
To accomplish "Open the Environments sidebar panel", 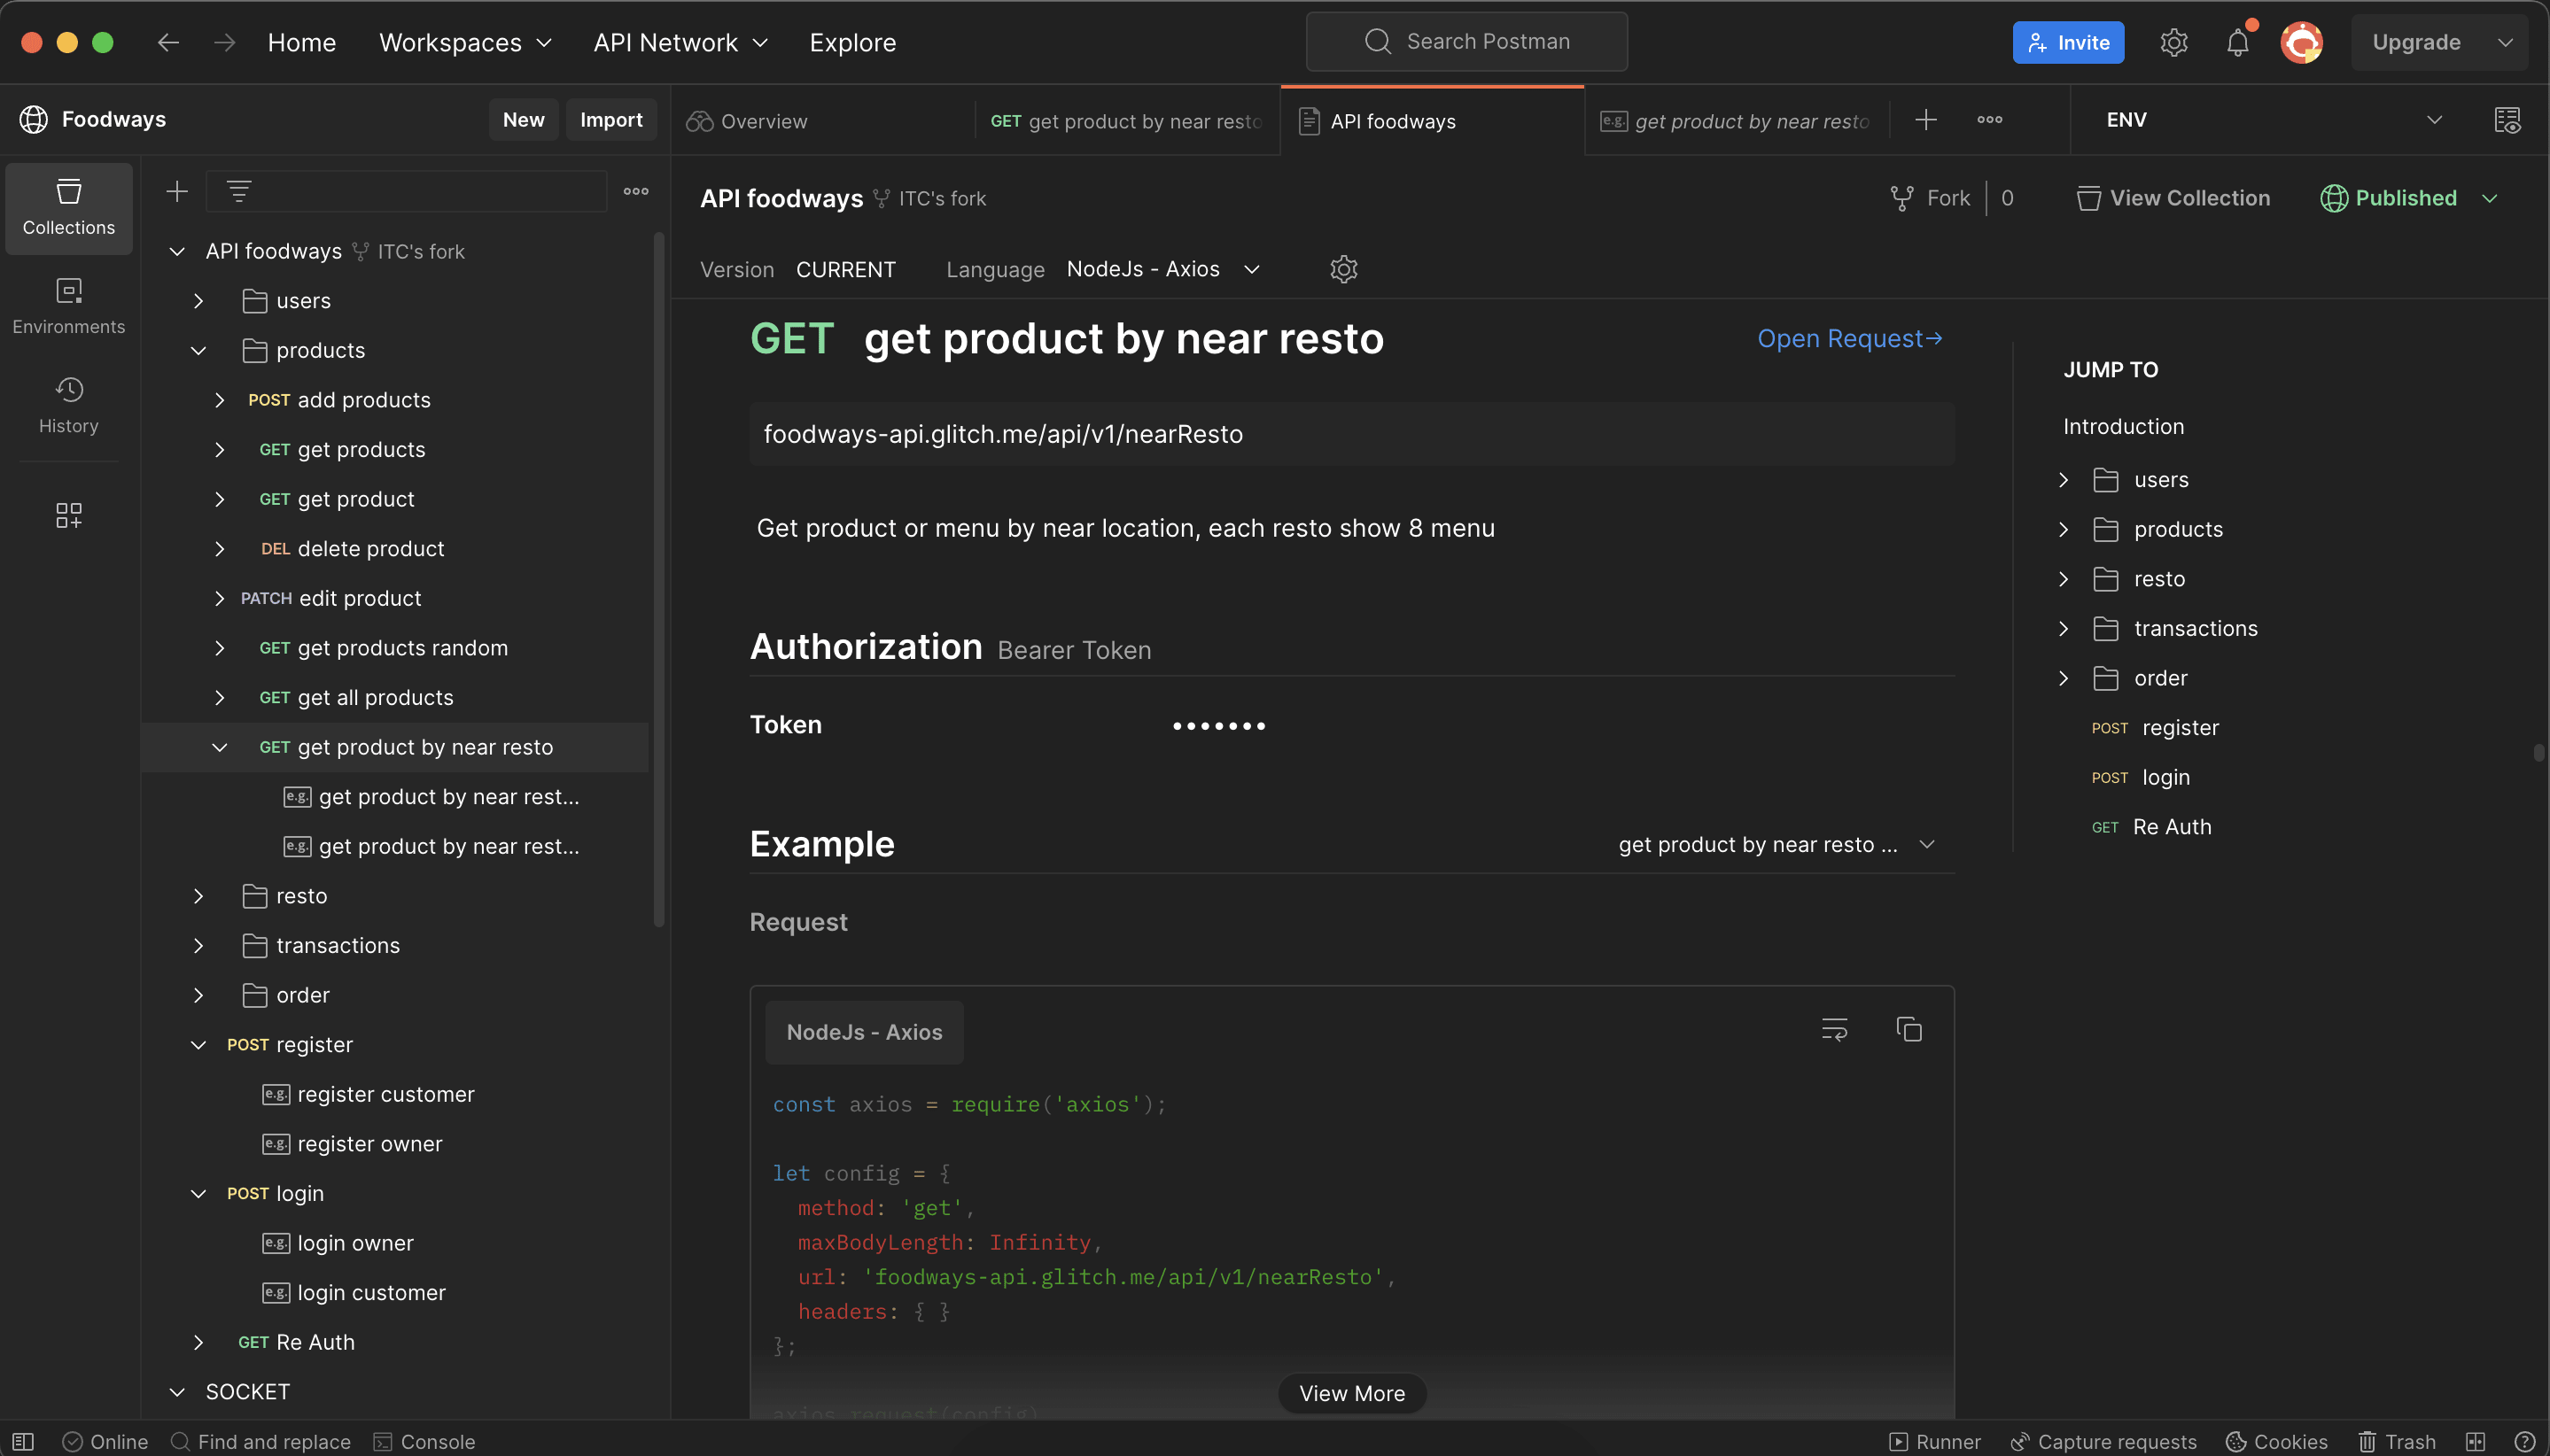I will (68, 307).
